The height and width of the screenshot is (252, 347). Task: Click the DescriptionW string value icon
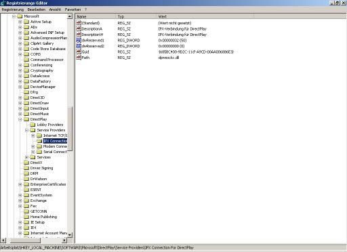(x=79, y=35)
